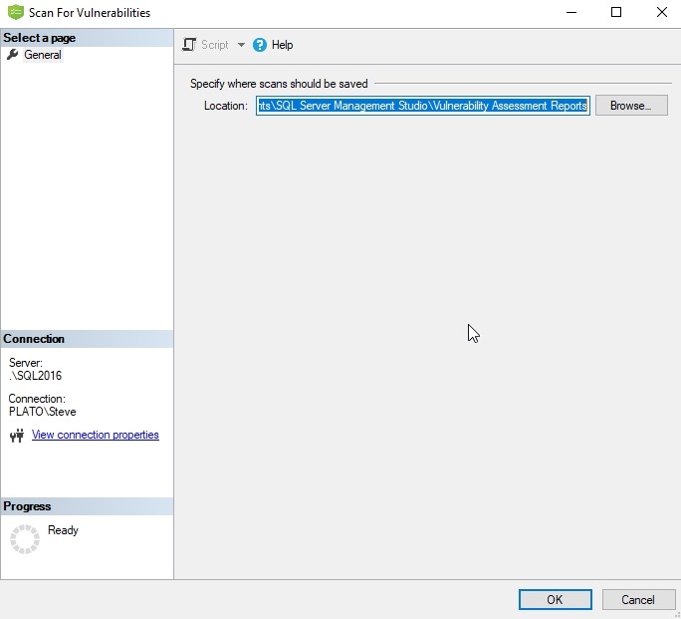
Task: Click the progress spinner ring icon
Action: pyautogui.click(x=24, y=539)
